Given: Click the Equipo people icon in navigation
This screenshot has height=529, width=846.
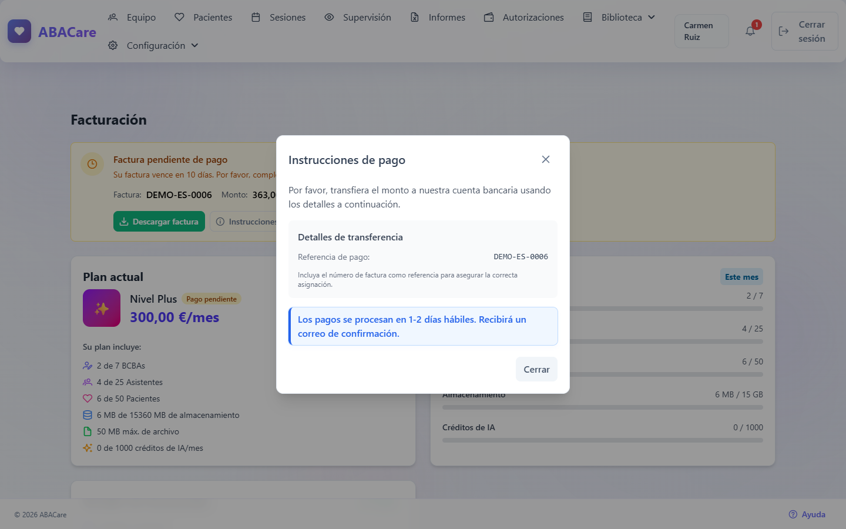Looking at the screenshot, I should [x=113, y=17].
